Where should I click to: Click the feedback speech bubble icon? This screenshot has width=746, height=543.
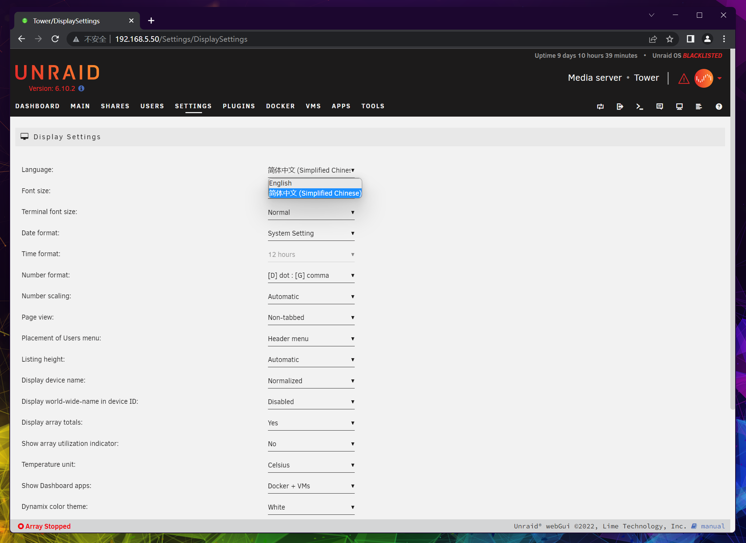[x=659, y=107]
